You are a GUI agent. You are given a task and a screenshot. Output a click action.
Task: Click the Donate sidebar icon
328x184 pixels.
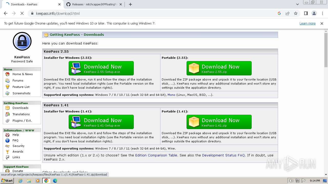[7, 171]
